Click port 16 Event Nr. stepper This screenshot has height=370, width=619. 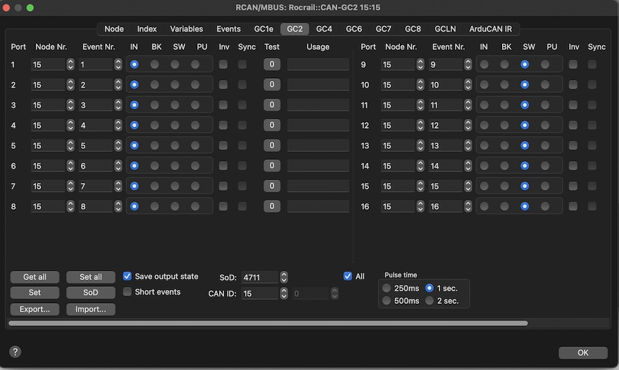point(468,206)
